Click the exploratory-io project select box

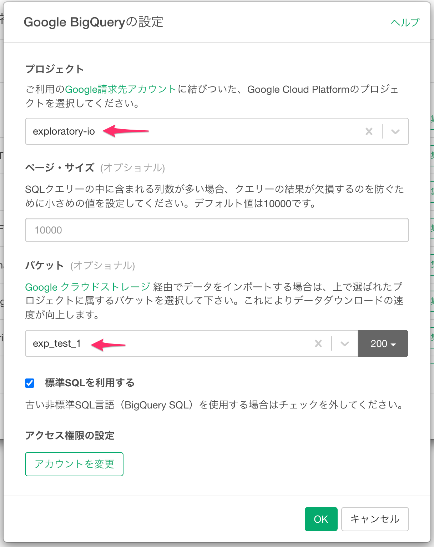[x=217, y=131]
